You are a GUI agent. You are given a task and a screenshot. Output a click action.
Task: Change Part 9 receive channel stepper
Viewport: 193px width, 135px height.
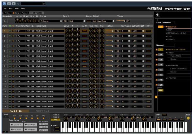click(x=129, y=71)
